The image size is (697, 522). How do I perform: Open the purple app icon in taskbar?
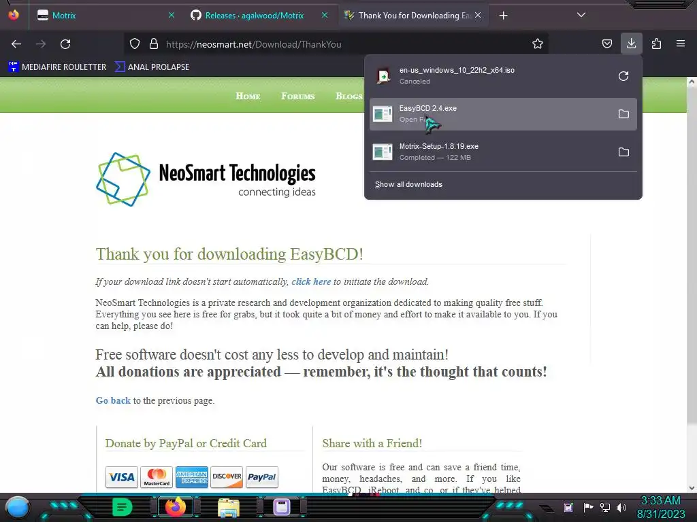[x=282, y=507]
